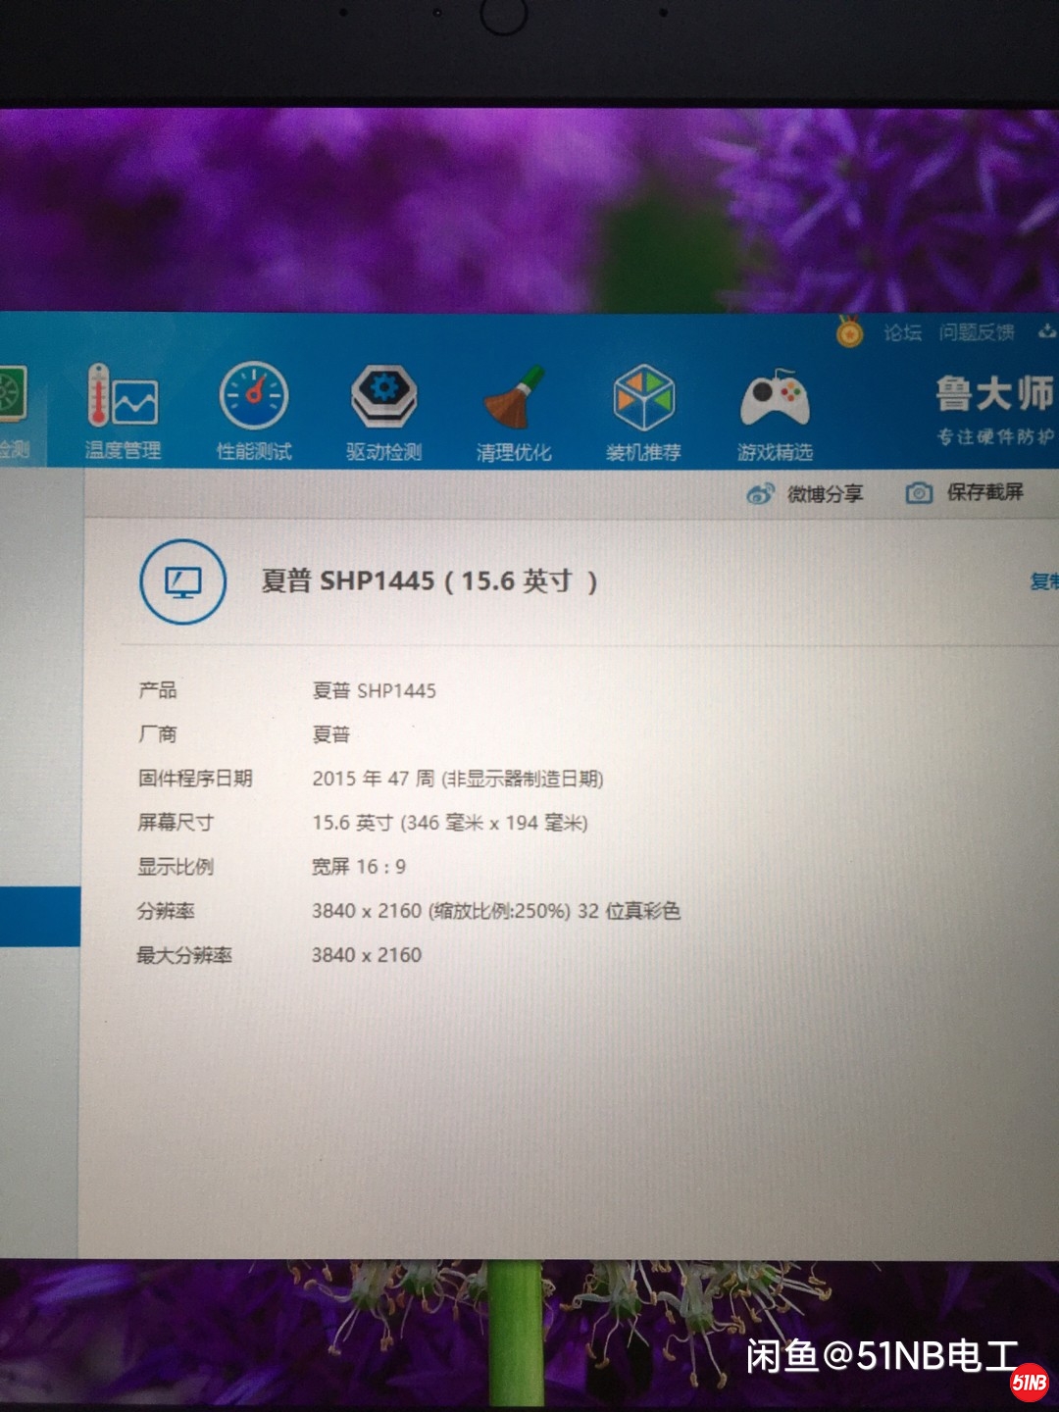This screenshot has height=1412, width=1059.
Task: Click the 鲁大师 logo in the header
Action: 994,407
